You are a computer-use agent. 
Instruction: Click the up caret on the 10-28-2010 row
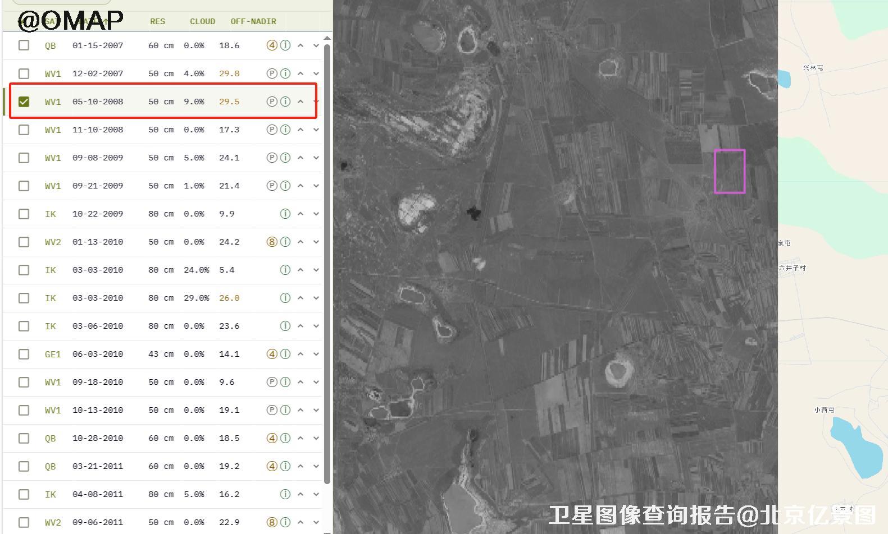pos(300,438)
